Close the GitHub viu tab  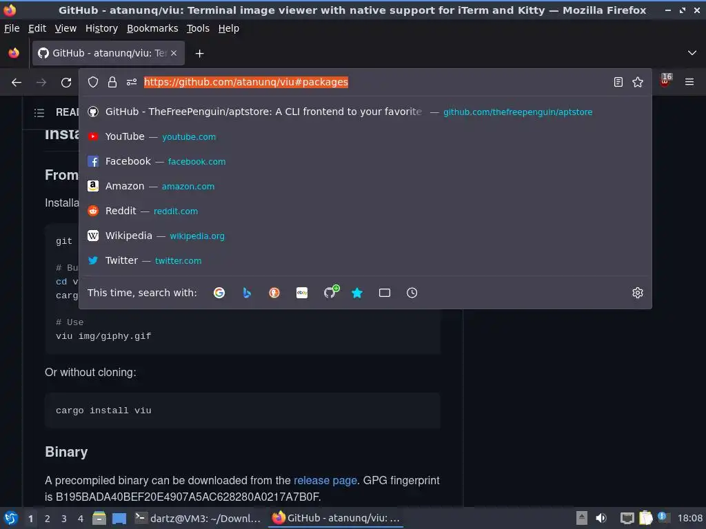[174, 53]
